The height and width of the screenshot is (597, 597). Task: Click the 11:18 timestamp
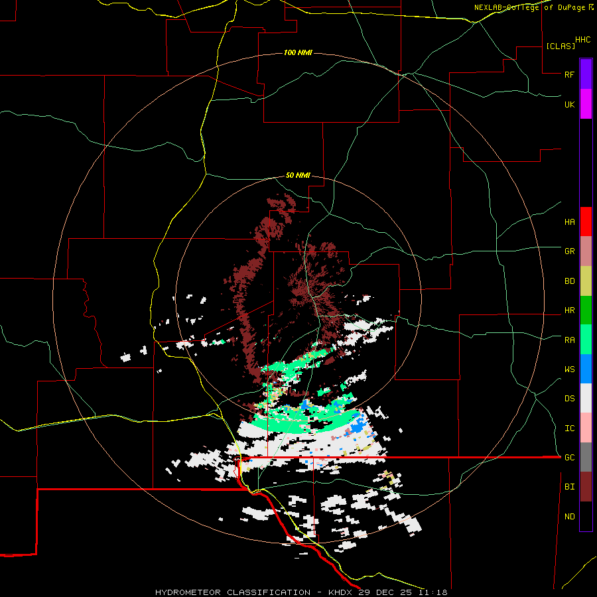point(433,592)
